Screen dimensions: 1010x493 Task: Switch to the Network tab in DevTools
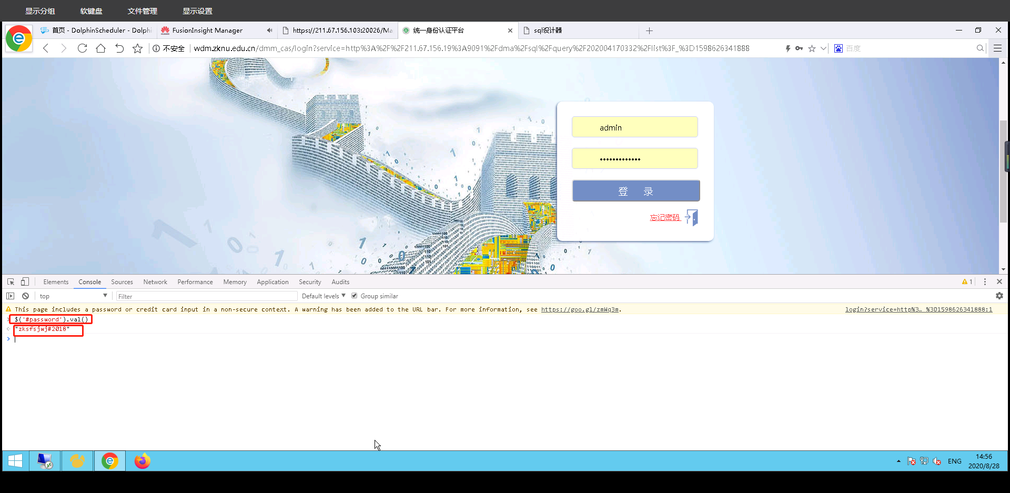click(x=155, y=282)
